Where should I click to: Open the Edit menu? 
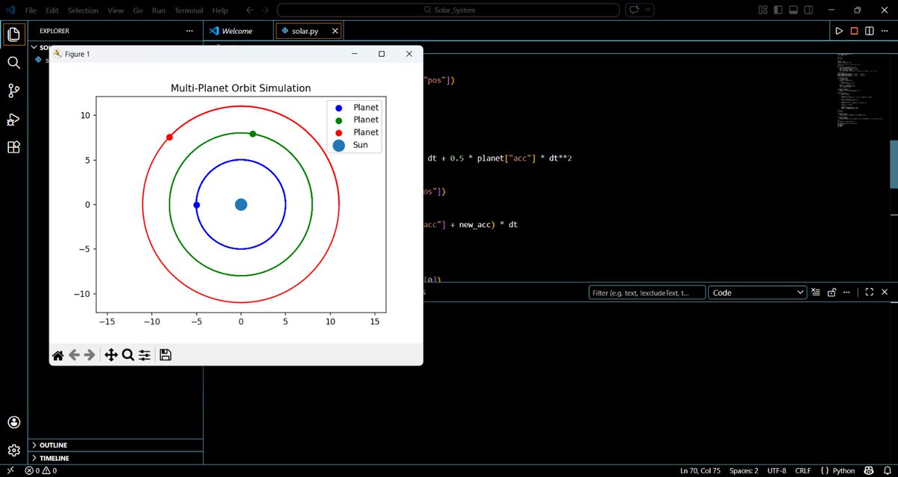(52, 10)
